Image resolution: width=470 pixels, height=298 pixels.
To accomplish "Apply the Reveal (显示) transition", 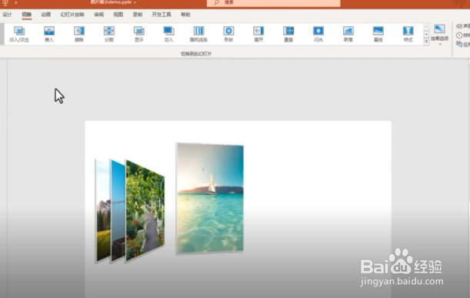I will pos(139,34).
